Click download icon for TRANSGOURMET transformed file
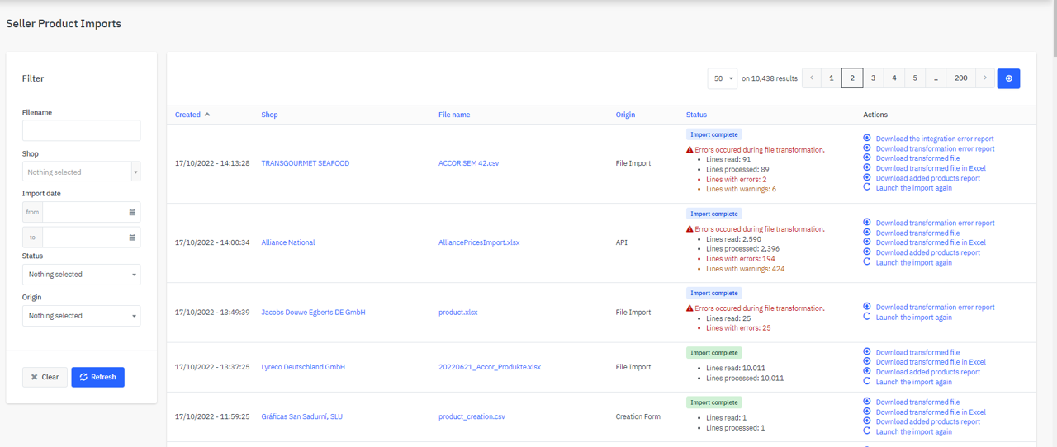 [x=867, y=158]
